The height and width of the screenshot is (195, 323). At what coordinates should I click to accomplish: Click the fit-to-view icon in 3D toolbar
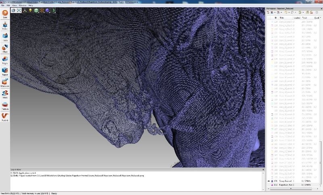[19, 10]
